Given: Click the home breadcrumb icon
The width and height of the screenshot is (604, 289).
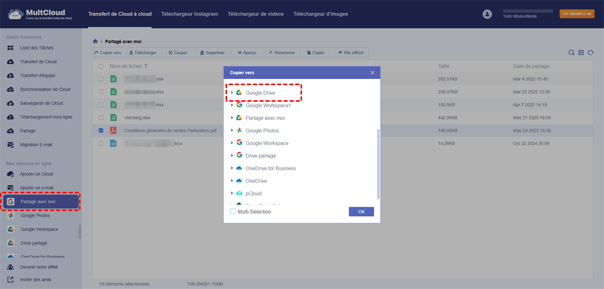Looking at the screenshot, I should coord(96,41).
